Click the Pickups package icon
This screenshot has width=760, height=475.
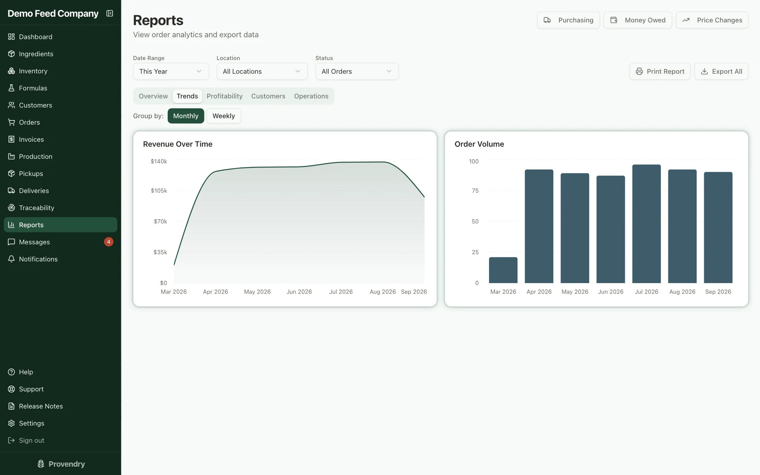click(x=11, y=174)
